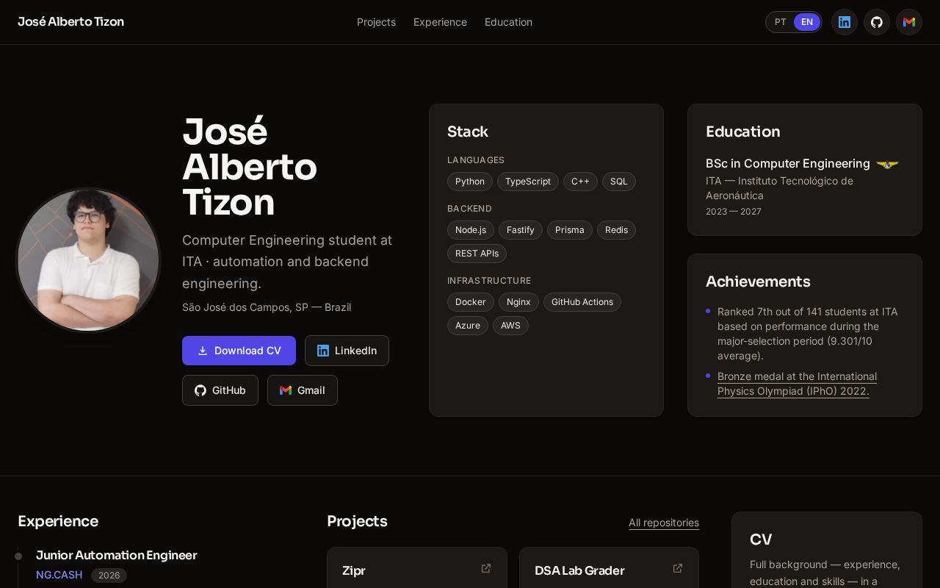Image resolution: width=940 pixels, height=588 pixels.
Task: Switch language to PT
Action: [781, 22]
